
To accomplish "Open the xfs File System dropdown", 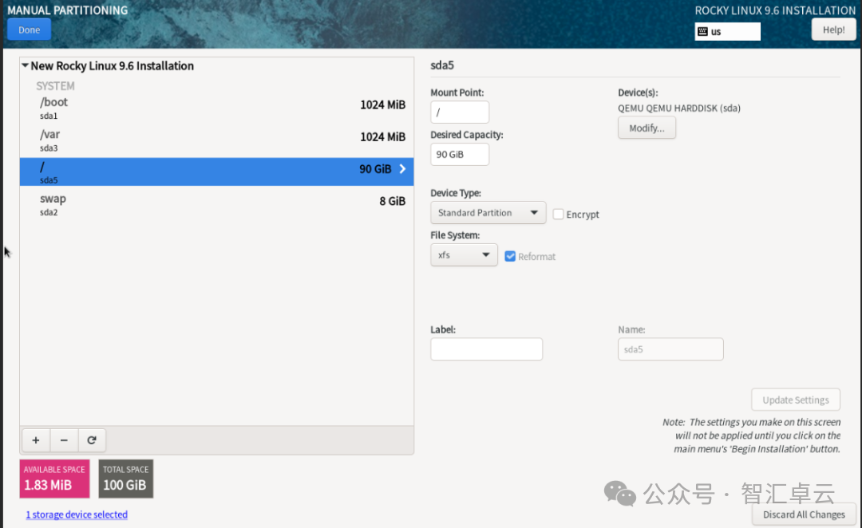I will coord(464,255).
